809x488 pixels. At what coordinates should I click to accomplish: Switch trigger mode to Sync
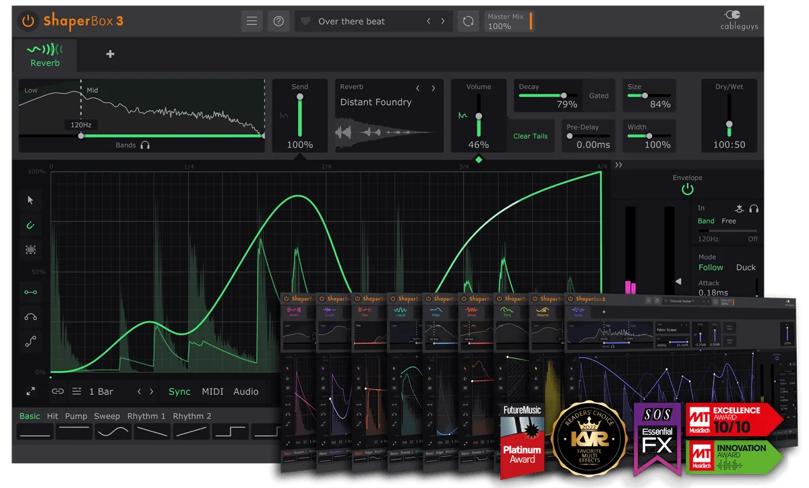point(179,392)
